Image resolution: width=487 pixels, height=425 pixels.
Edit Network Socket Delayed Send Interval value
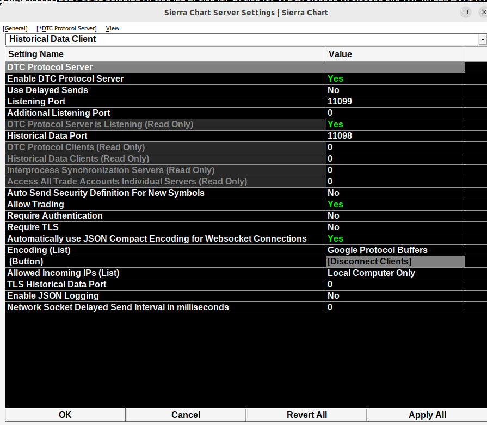click(x=396, y=307)
